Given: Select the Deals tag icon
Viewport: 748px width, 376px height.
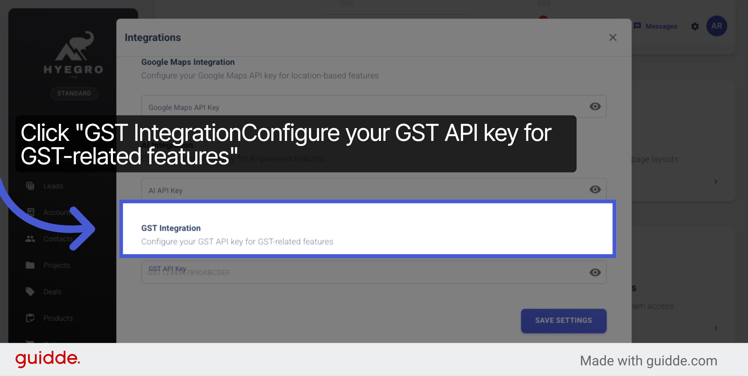Looking at the screenshot, I should [30, 291].
